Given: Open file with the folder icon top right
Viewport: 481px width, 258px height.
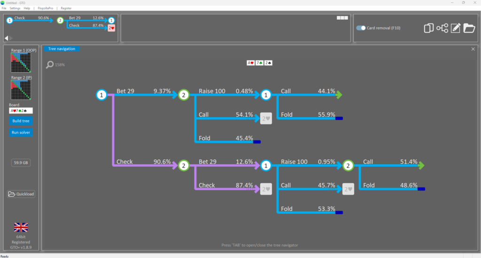Looking at the screenshot, I should 469,28.
